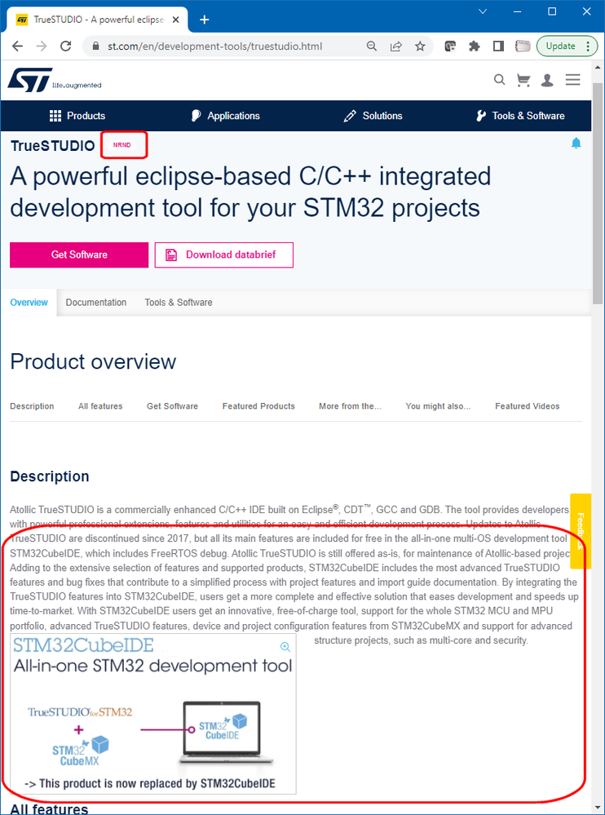Click the ST life.augmented logo
Image resolution: width=605 pixels, height=815 pixels.
(x=55, y=81)
